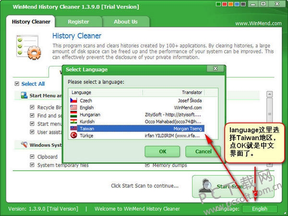The width and height of the screenshot is (288, 216).
Task: Select the blue theme color swatch
Action: pyautogui.click(x=237, y=4)
